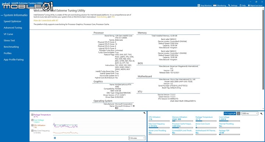This screenshot has height=142, width=265.
Task: Click the File Logging button
Action: pos(230,113)
